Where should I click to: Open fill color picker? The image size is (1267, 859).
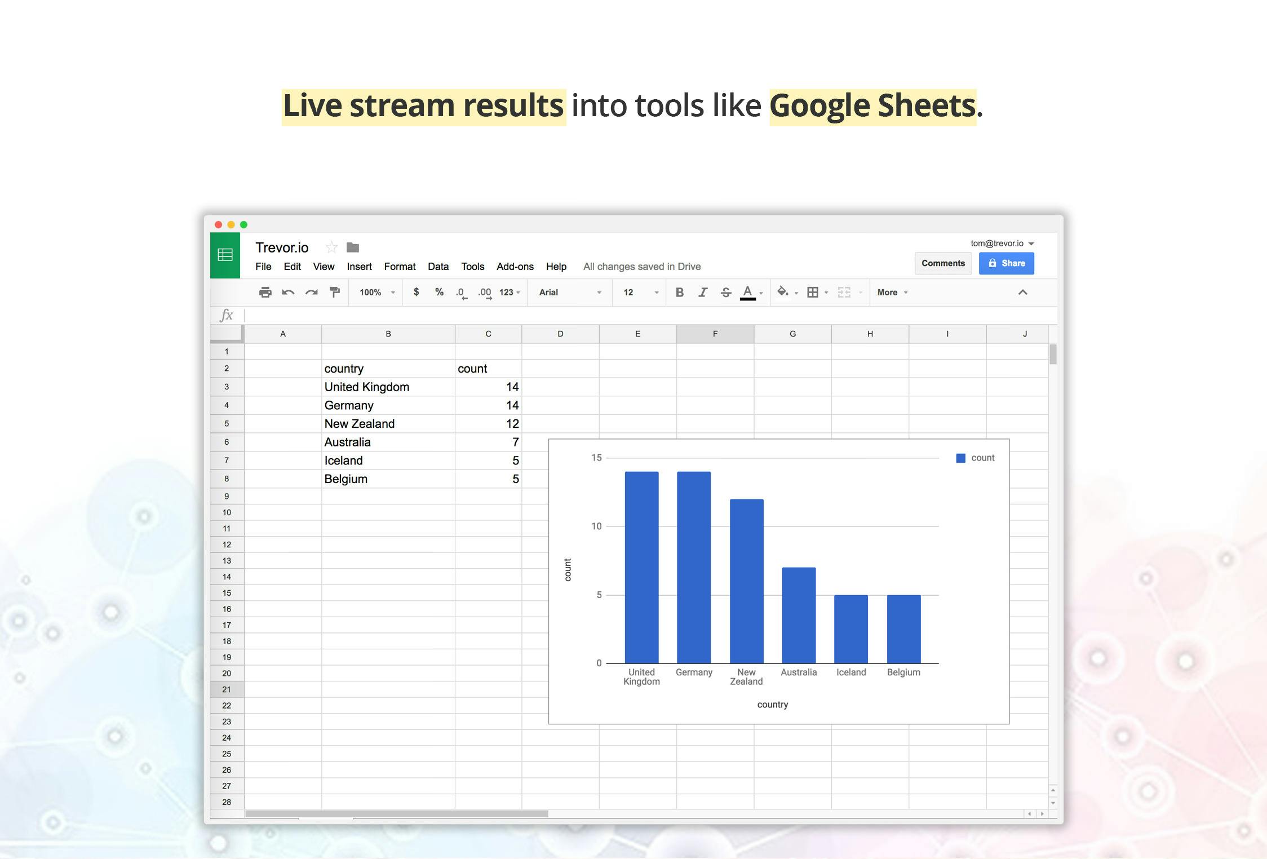click(783, 291)
